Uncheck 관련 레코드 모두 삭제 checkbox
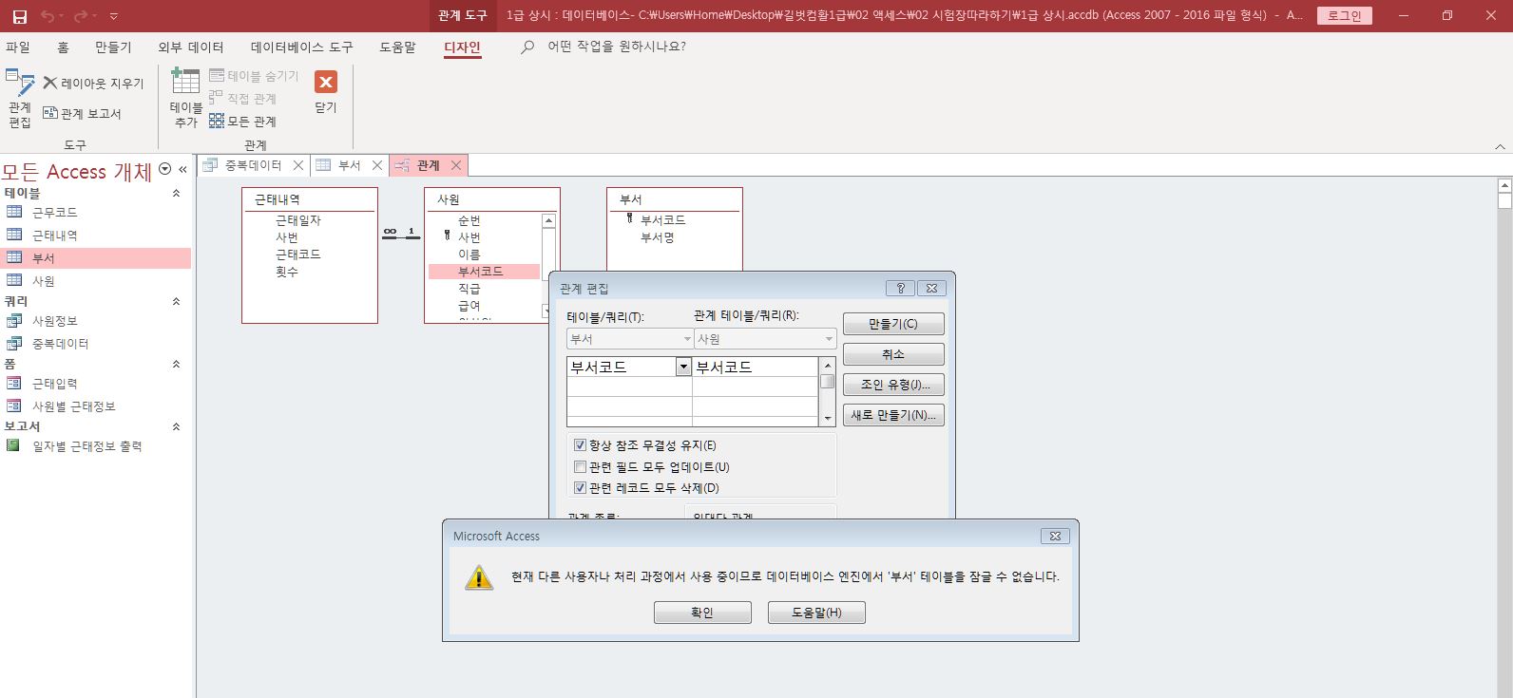The image size is (1513, 698). click(581, 488)
